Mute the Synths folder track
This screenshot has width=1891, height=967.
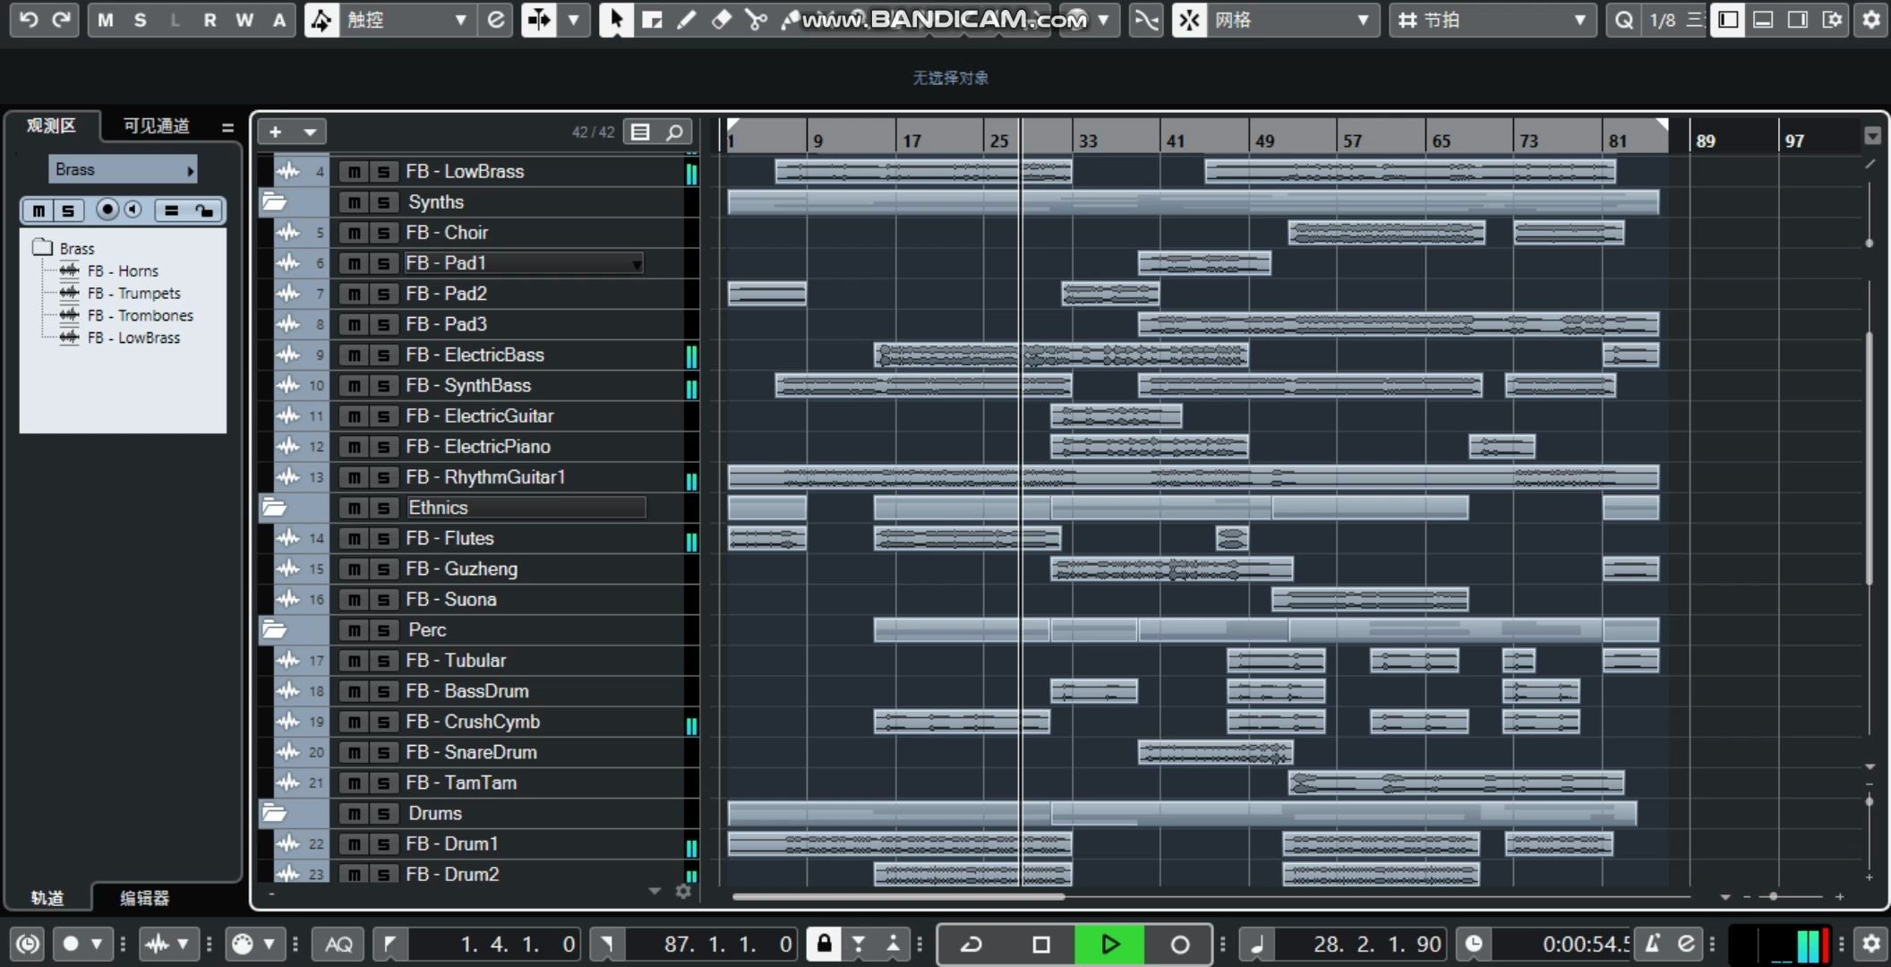[355, 202]
